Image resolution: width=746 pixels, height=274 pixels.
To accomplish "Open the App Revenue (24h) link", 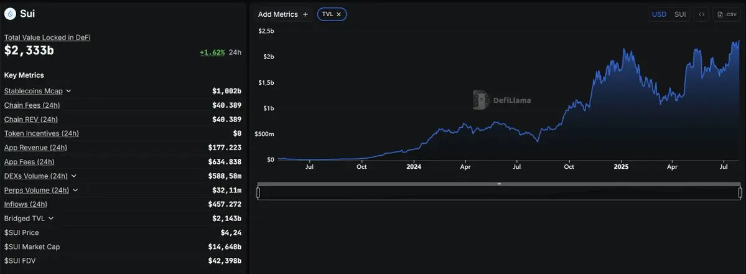I will [35, 148].
